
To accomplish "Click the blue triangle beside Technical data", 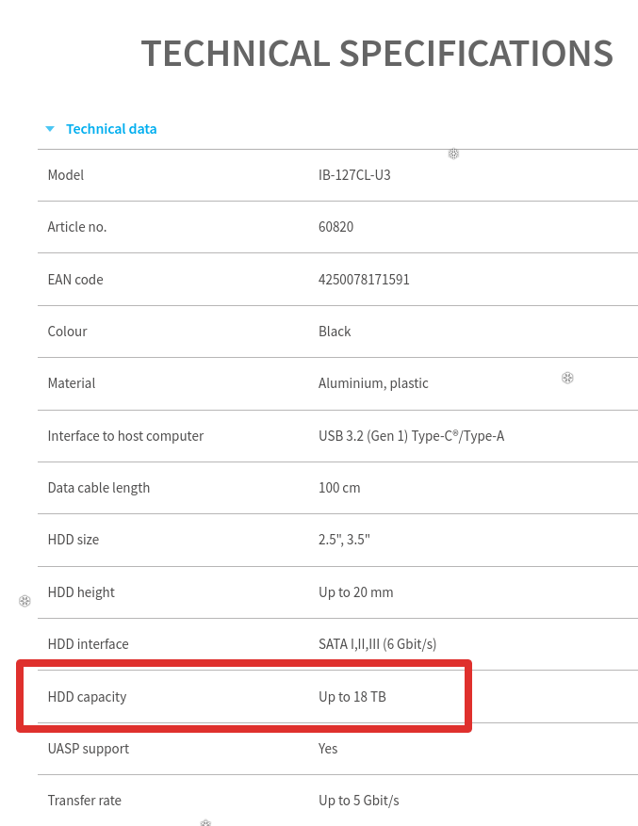I will [x=50, y=129].
